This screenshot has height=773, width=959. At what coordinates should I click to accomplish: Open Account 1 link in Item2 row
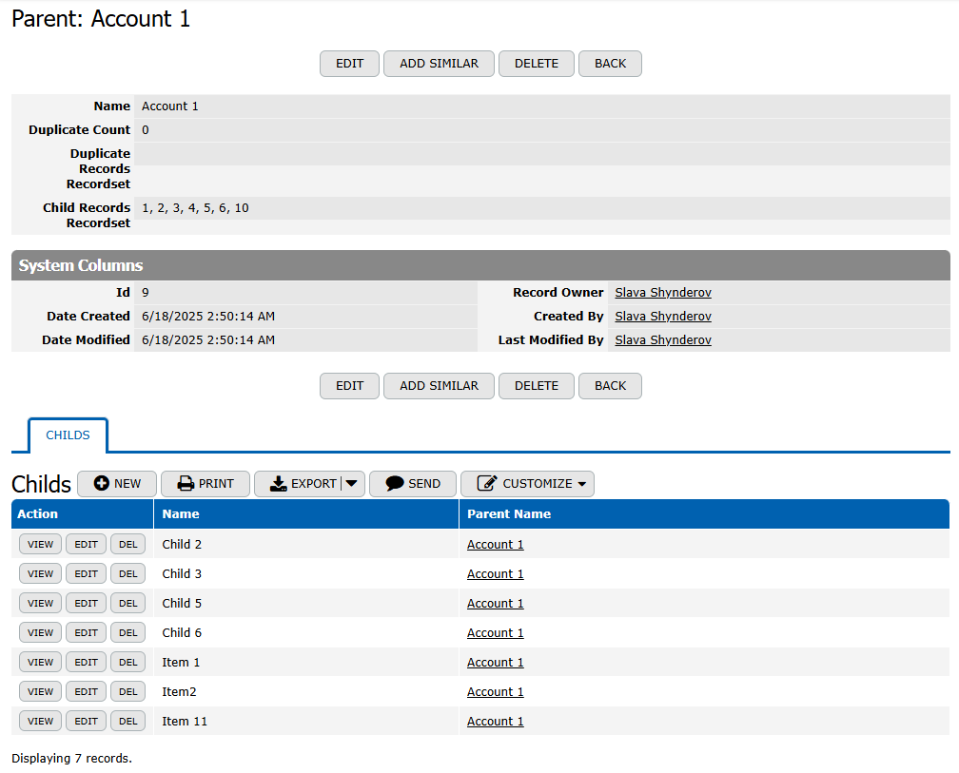pyautogui.click(x=495, y=692)
